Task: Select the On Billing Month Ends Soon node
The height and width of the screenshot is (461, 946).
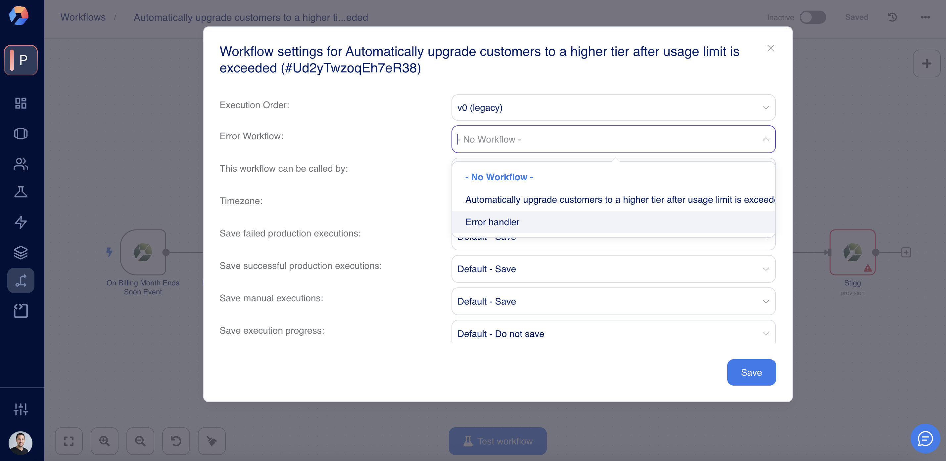Action: (x=143, y=252)
